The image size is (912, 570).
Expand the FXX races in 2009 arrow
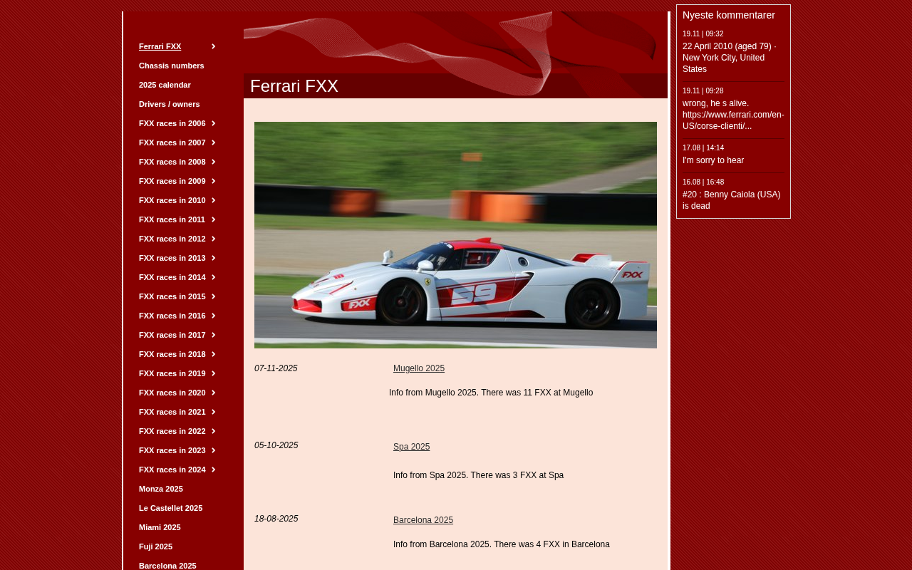(214, 181)
